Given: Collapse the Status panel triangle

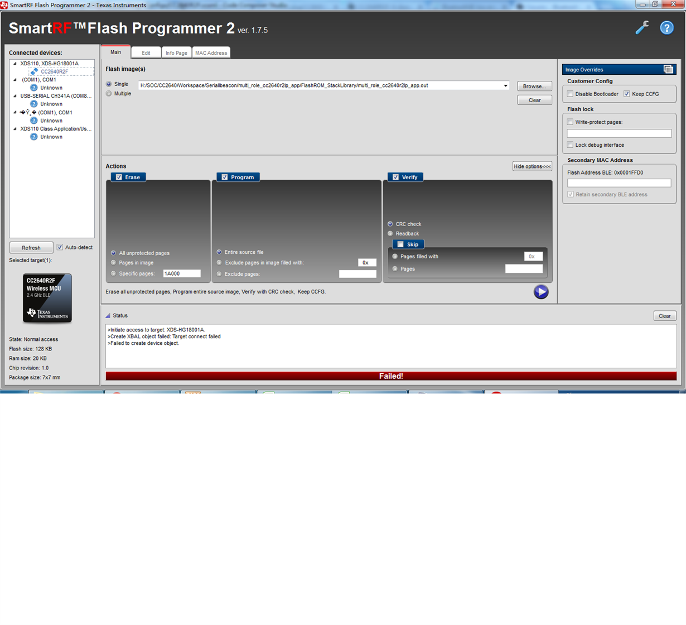Looking at the screenshot, I should [108, 315].
